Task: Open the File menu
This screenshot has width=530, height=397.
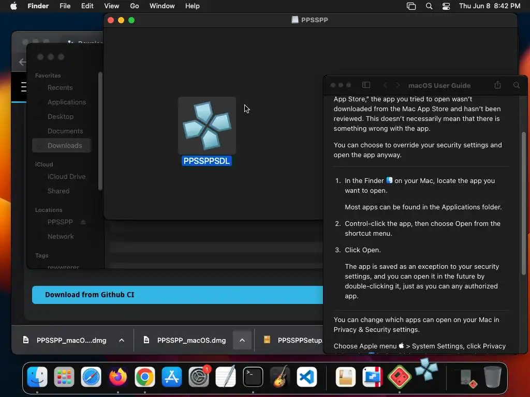Action: pyautogui.click(x=65, y=6)
